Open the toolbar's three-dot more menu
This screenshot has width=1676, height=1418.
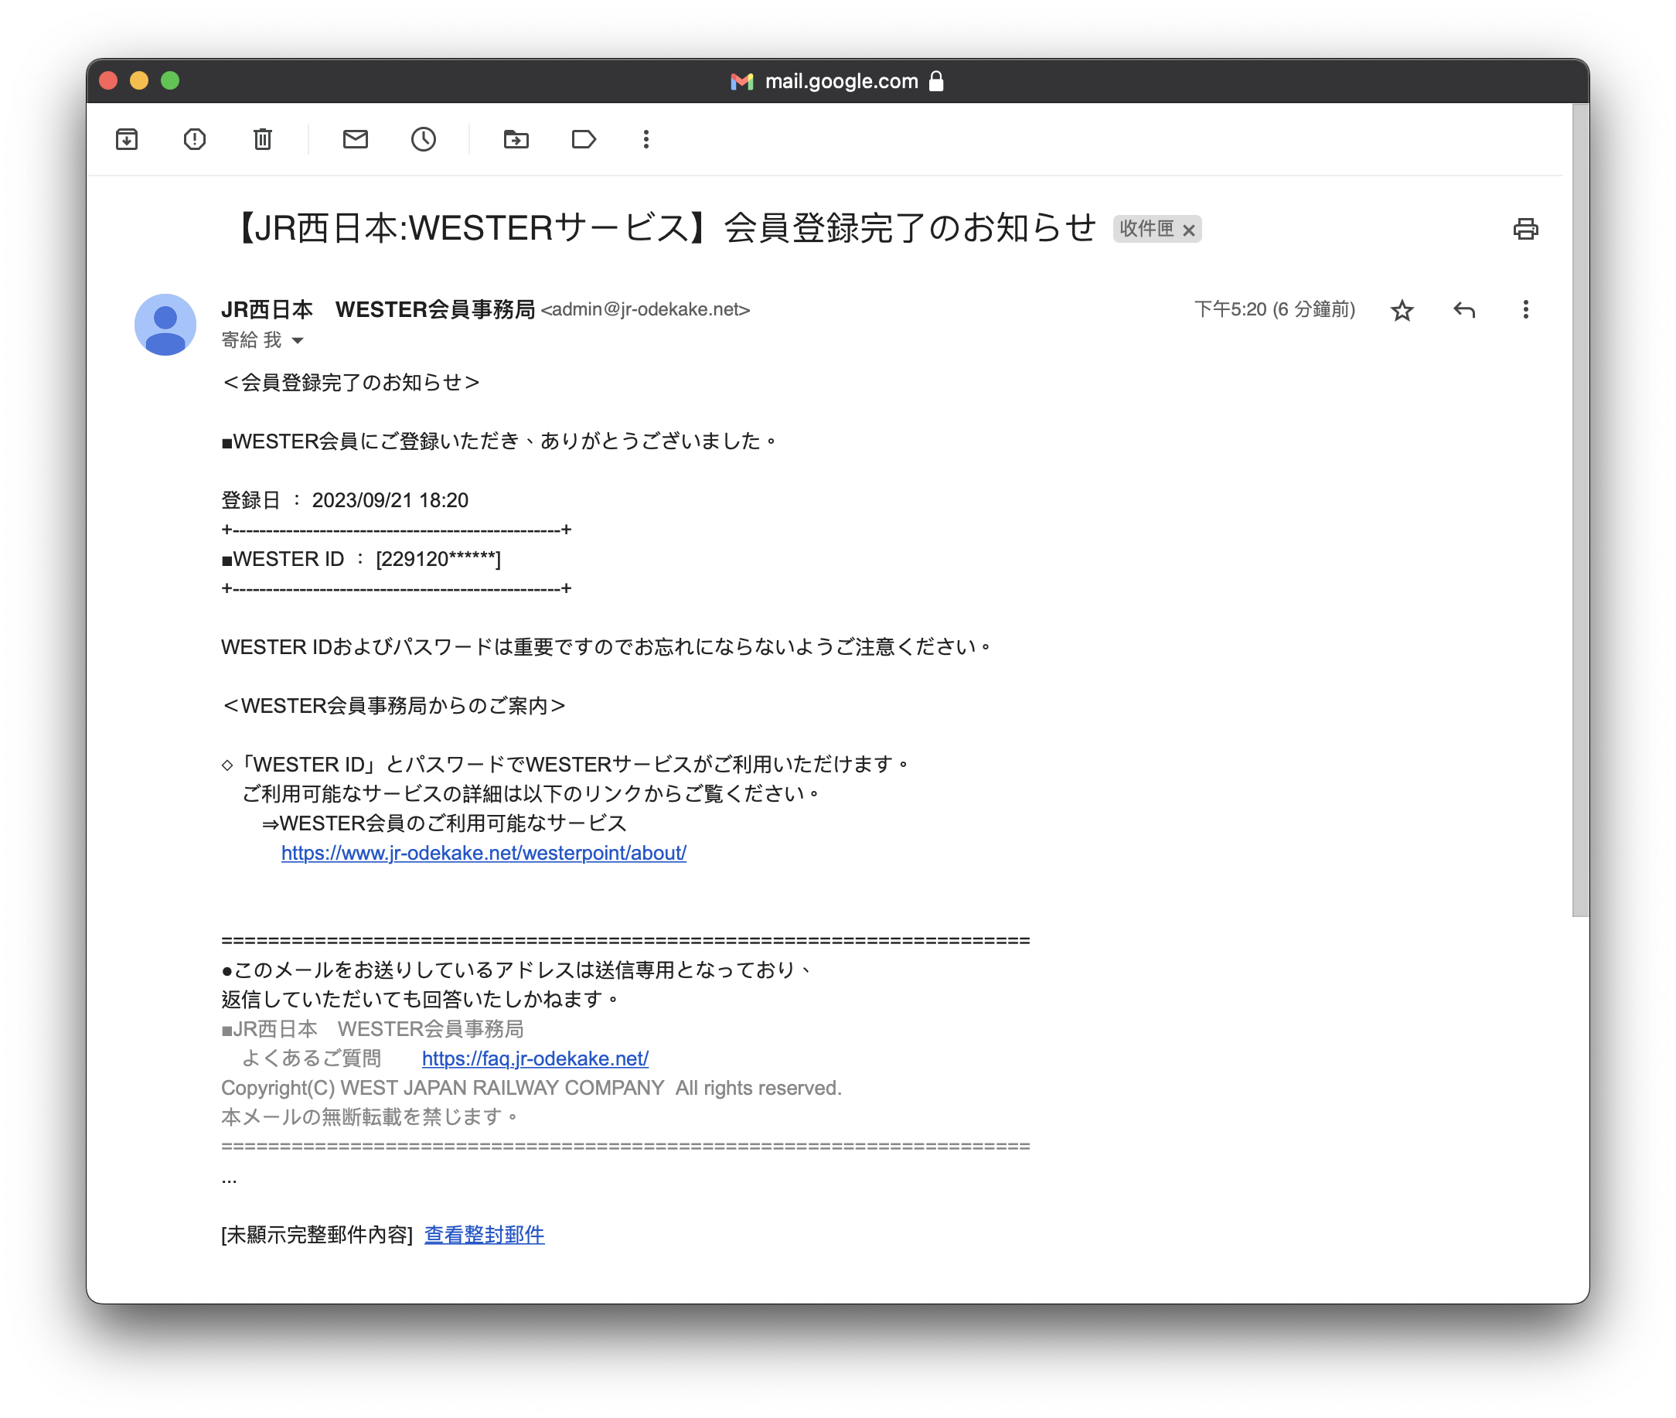(x=646, y=140)
